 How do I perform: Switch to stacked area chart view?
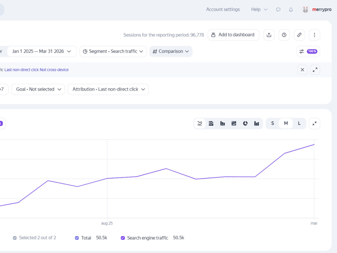pos(211,124)
